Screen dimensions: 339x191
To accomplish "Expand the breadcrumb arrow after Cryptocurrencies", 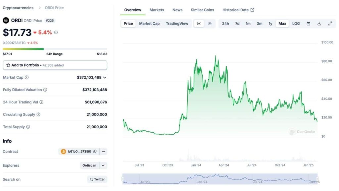I will (x=40, y=8).
